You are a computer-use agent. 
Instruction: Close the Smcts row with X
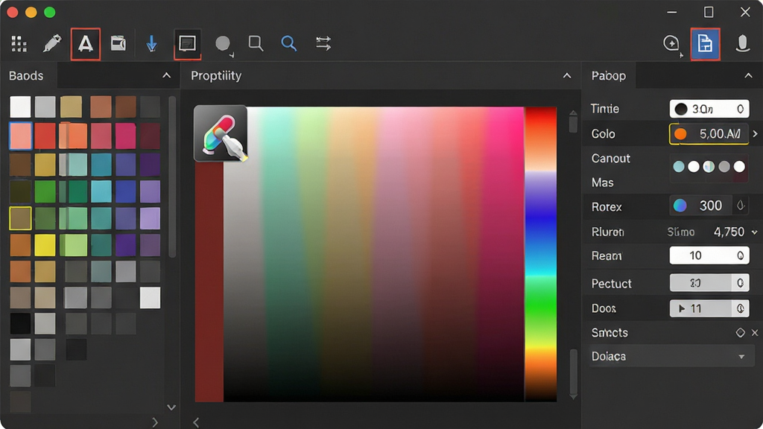[x=755, y=333]
